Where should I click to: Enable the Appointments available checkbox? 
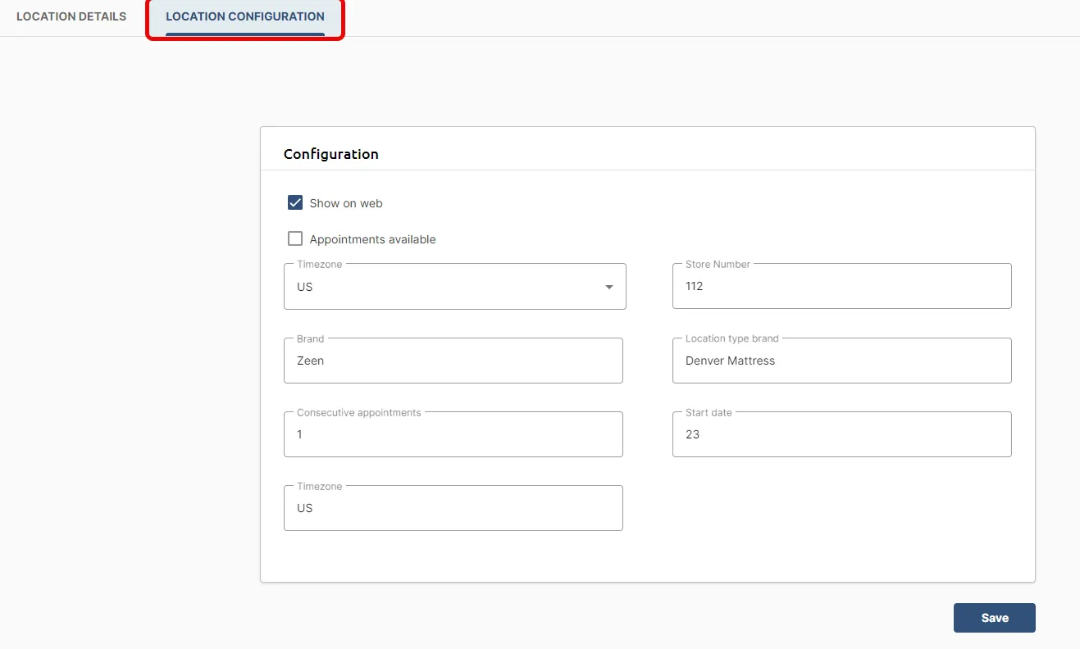[x=295, y=238]
